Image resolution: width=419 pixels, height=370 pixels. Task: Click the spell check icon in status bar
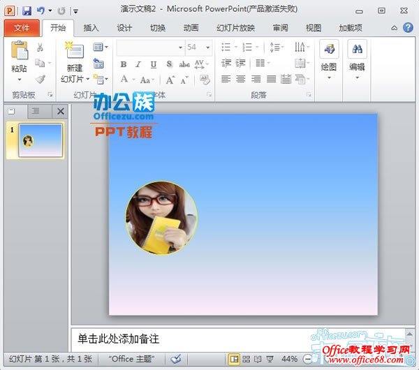pyautogui.click(x=176, y=359)
